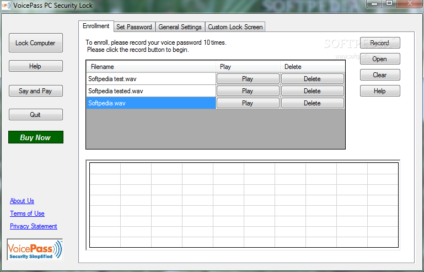Screen dimensions: 424x272
Task: Click the VoicePass Security Simplified logo
Action: (x=35, y=249)
